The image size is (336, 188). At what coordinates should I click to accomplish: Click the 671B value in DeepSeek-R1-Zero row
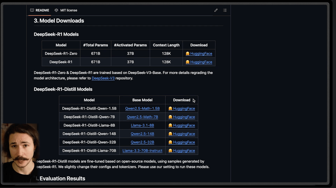pos(96,53)
